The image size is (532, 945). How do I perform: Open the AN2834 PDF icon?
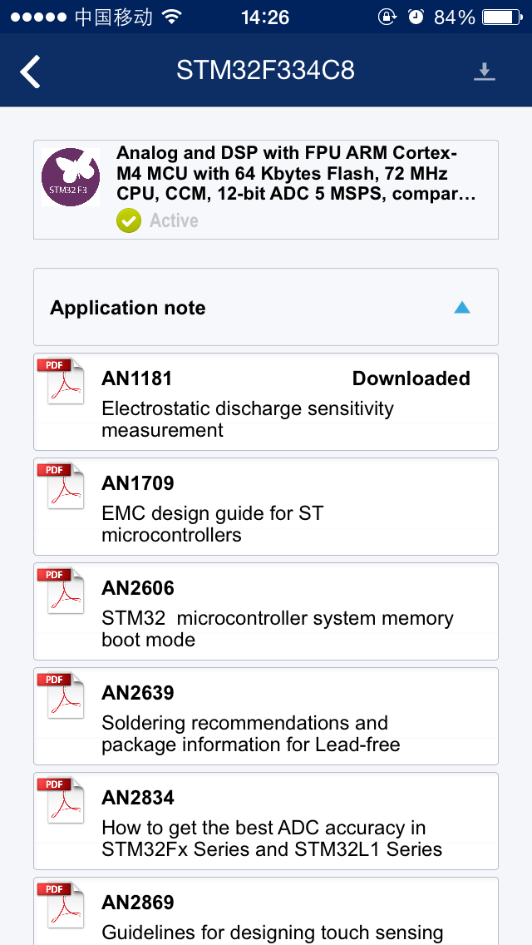click(x=62, y=800)
